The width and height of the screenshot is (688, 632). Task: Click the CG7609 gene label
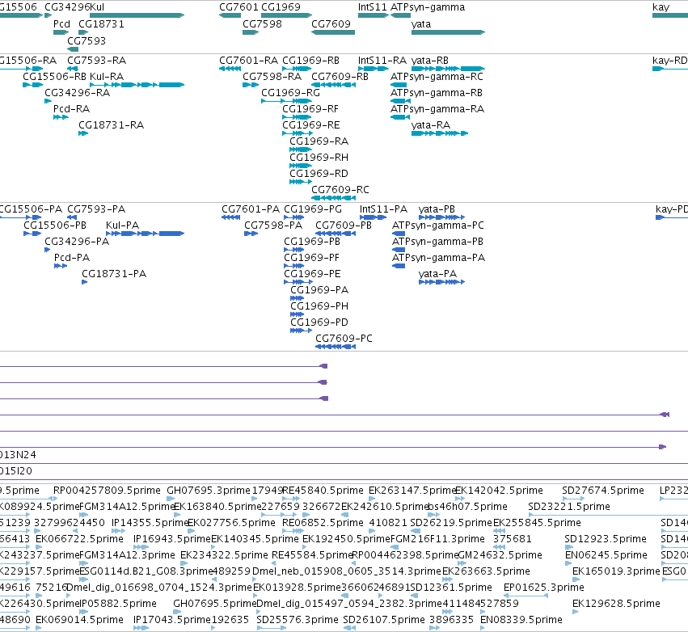tap(331, 24)
